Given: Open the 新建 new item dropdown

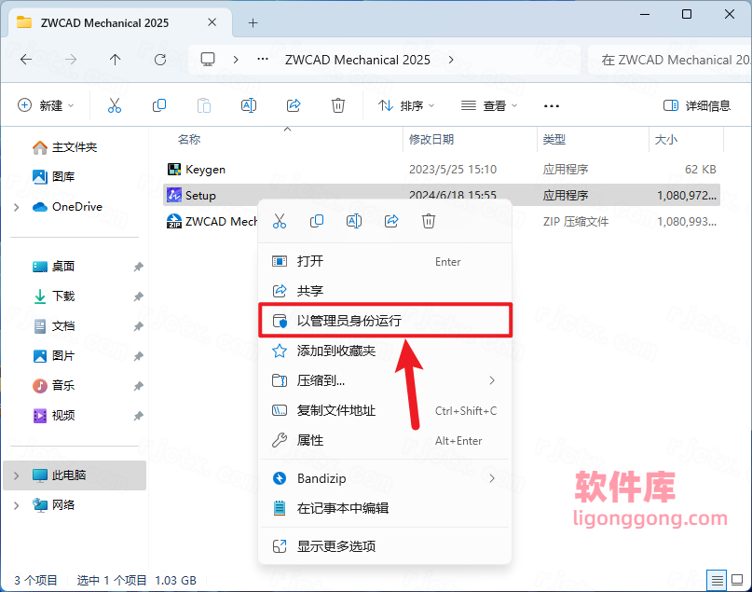Looking at the screenshot, I should click(x=46, y=105).
